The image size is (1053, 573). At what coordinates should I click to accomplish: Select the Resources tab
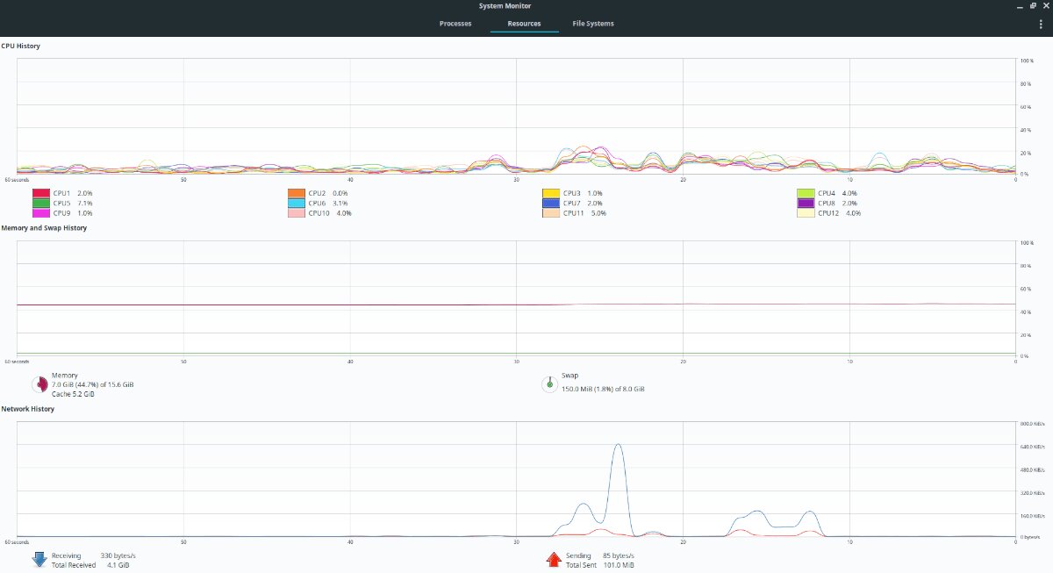[x=524, y=24]
